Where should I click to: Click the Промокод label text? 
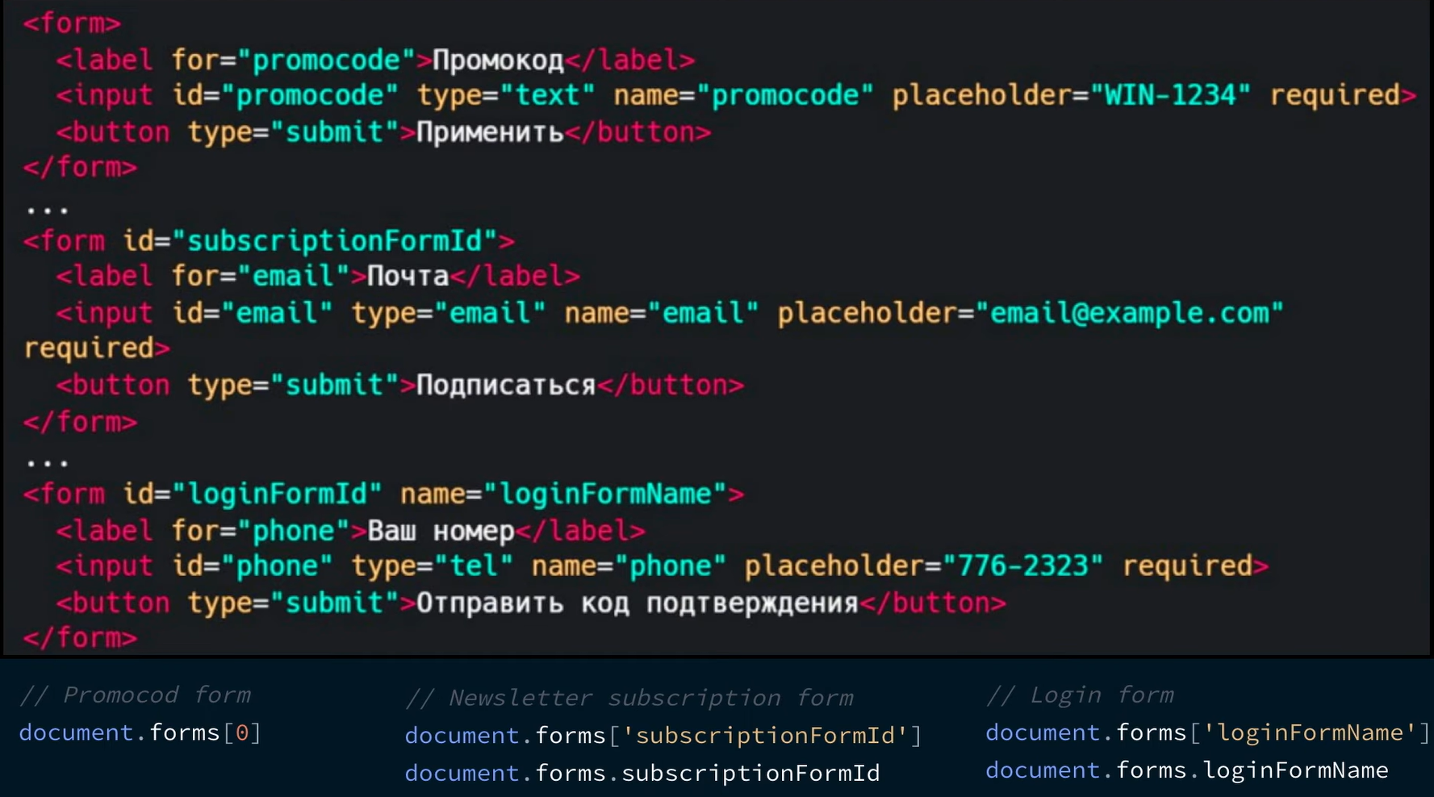point(498,60)
